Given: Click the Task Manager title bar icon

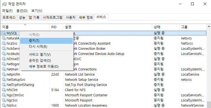Looking at the screenshot, I should [x=4, y=4].
